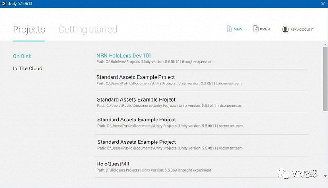This screenshot has width=328, height=188.
Task: Select On Disk in the sidebar
Action: [x=22, y=56]
